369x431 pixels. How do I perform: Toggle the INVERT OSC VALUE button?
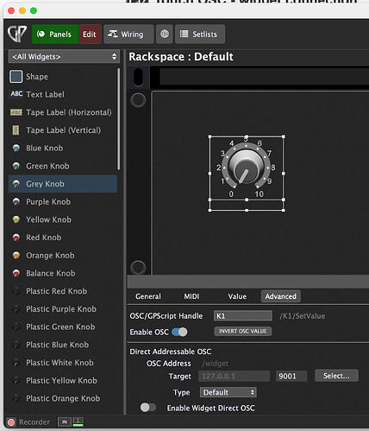[x=243, y=332]
